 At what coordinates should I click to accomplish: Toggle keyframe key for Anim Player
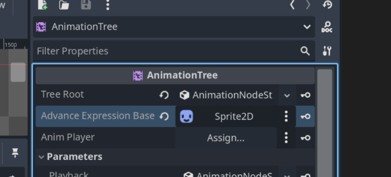[306, 138]
